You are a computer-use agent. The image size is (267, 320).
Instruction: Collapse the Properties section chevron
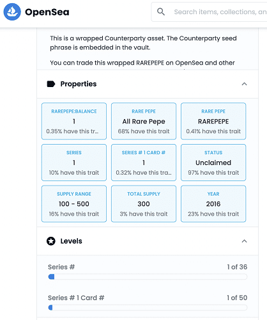coord(244,84)
